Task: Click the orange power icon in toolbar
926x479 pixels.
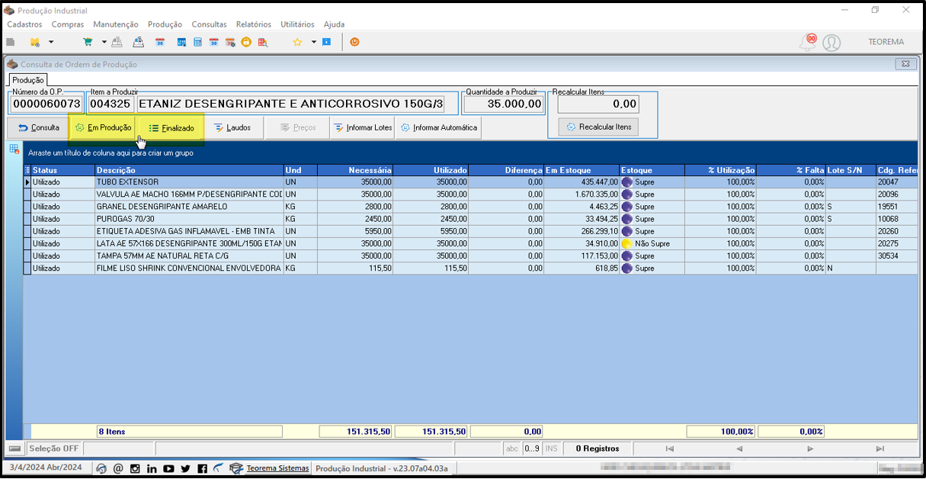Action: pos(354,42)
